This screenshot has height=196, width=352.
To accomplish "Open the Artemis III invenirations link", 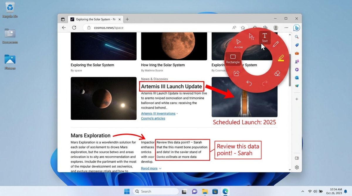I will click(x=158, y=114).
